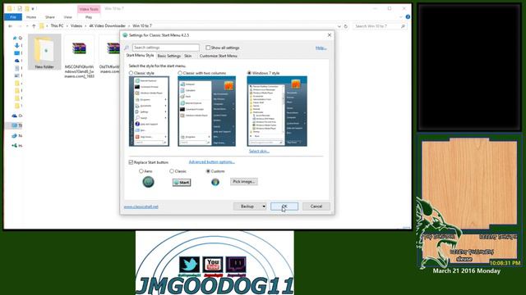Screen dimensions: 526x295
Task: Select the 'Classic' button radio
Action: click(172, 171)
